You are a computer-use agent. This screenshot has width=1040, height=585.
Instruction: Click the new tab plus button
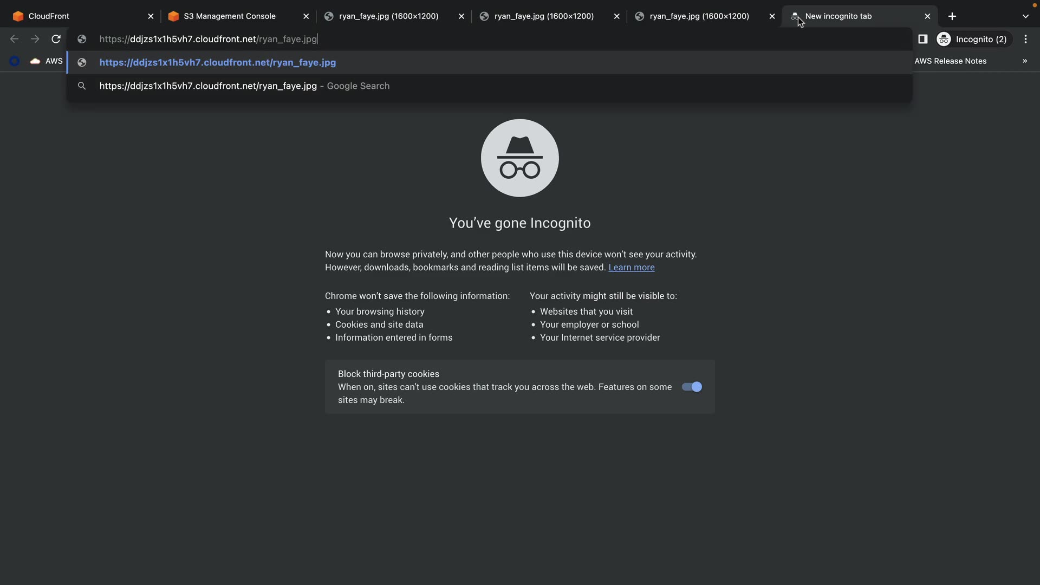(x=952, y=16)
